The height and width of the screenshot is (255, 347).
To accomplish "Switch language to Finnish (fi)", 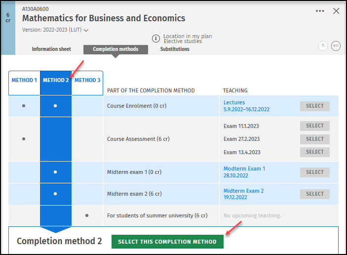I will coord(323,46).
